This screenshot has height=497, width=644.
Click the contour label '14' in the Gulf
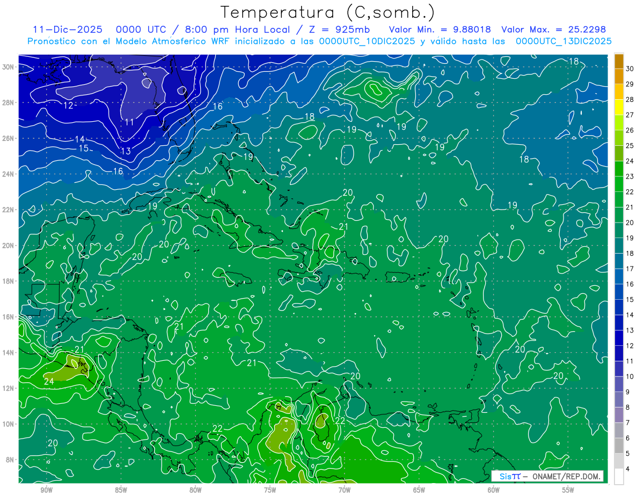(x=79, y=139)
